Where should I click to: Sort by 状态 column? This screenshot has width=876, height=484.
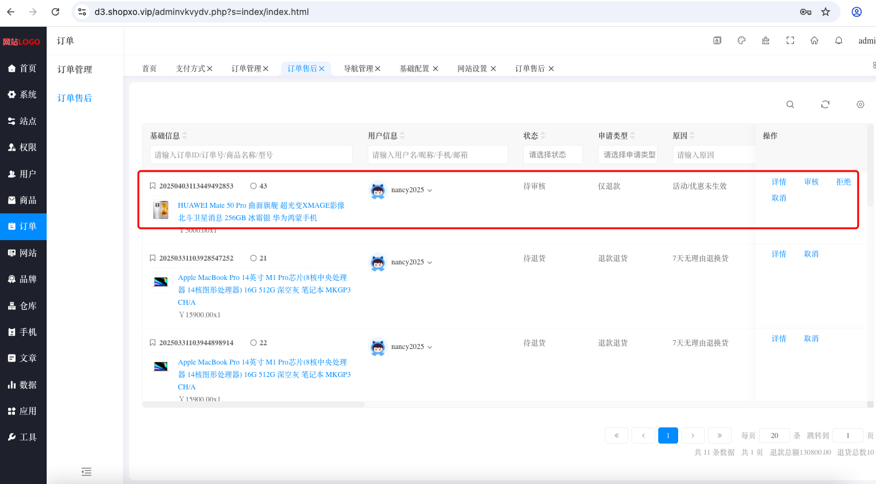(543, 136)
